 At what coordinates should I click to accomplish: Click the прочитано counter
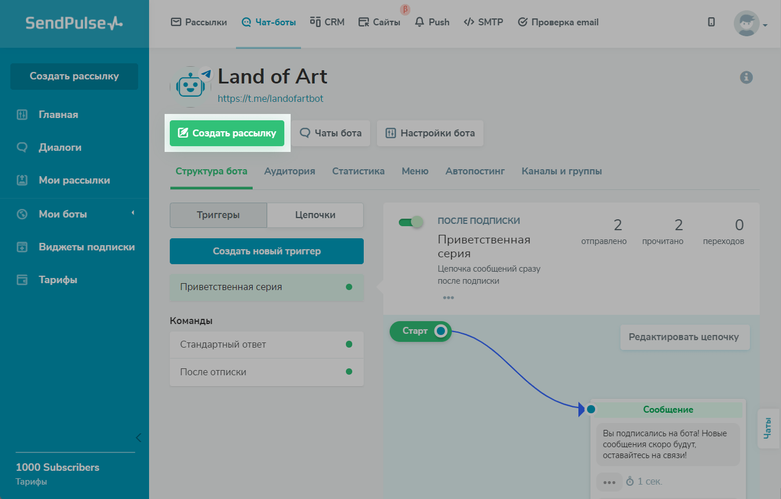point(663,231)
